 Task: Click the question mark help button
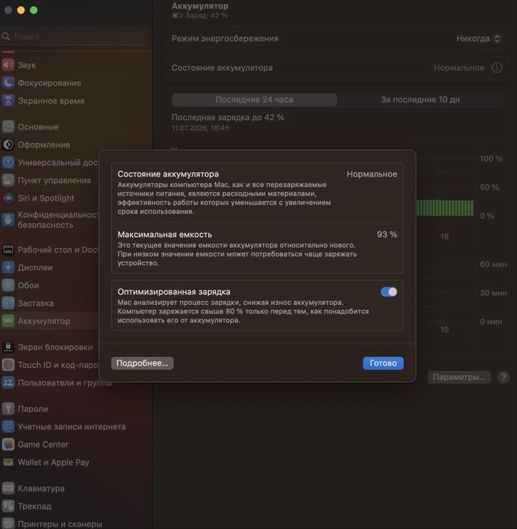pyautogui.click(x=503, y=377)
